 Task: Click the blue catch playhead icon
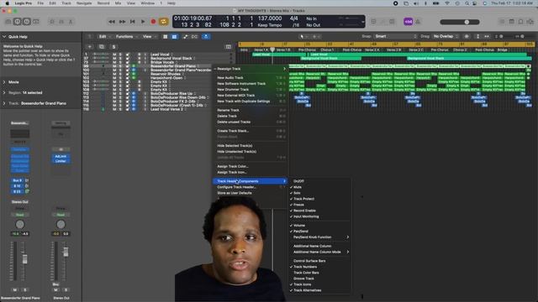point(206,37)
